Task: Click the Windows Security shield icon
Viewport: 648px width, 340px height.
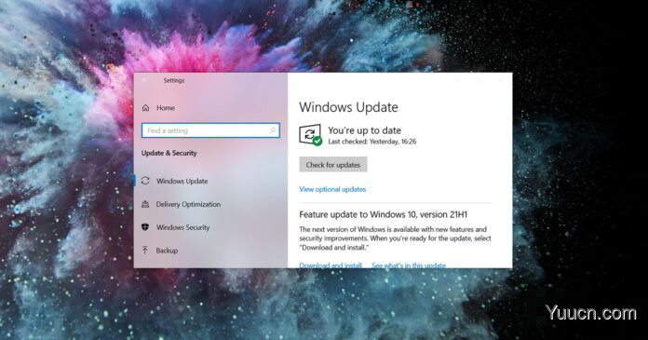Action: click(x=145, y=227)
